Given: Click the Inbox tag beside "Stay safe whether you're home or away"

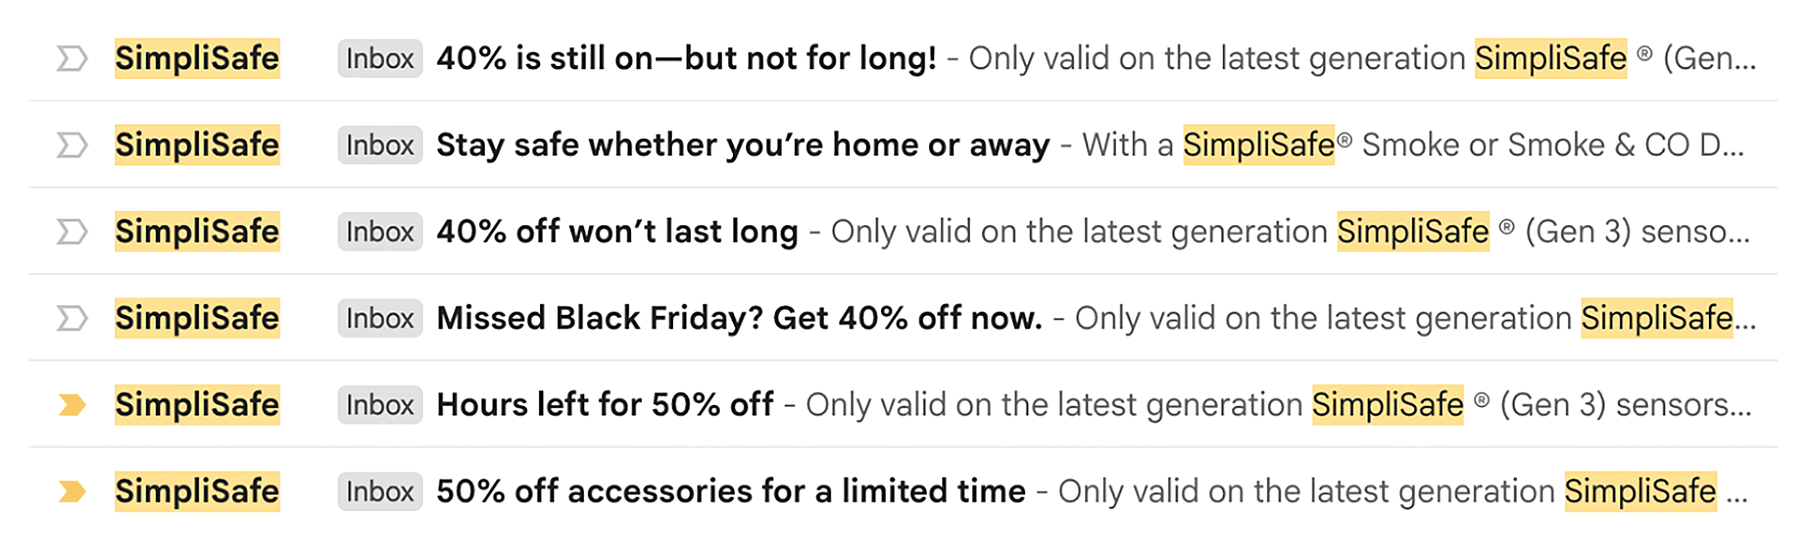Looking at the screenshot, I should click(x=379, y=145).
